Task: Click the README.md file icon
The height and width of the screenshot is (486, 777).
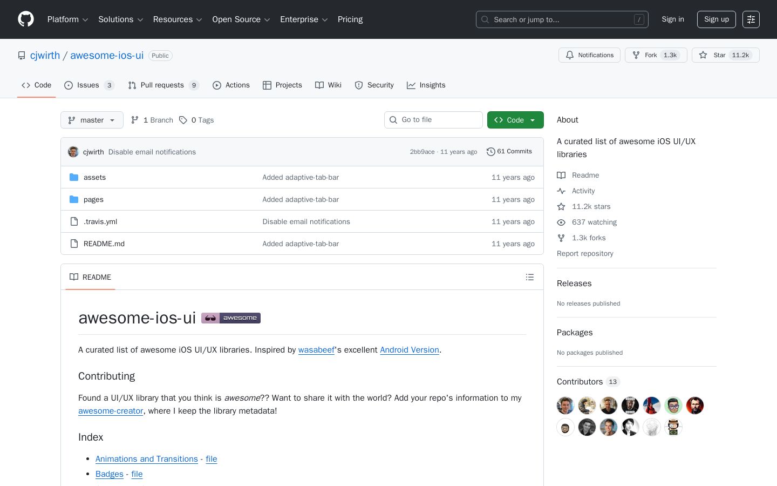Action: coord(74,244)
